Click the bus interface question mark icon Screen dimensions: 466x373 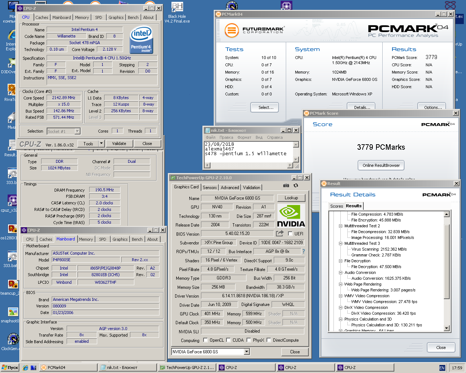(304, 251)
